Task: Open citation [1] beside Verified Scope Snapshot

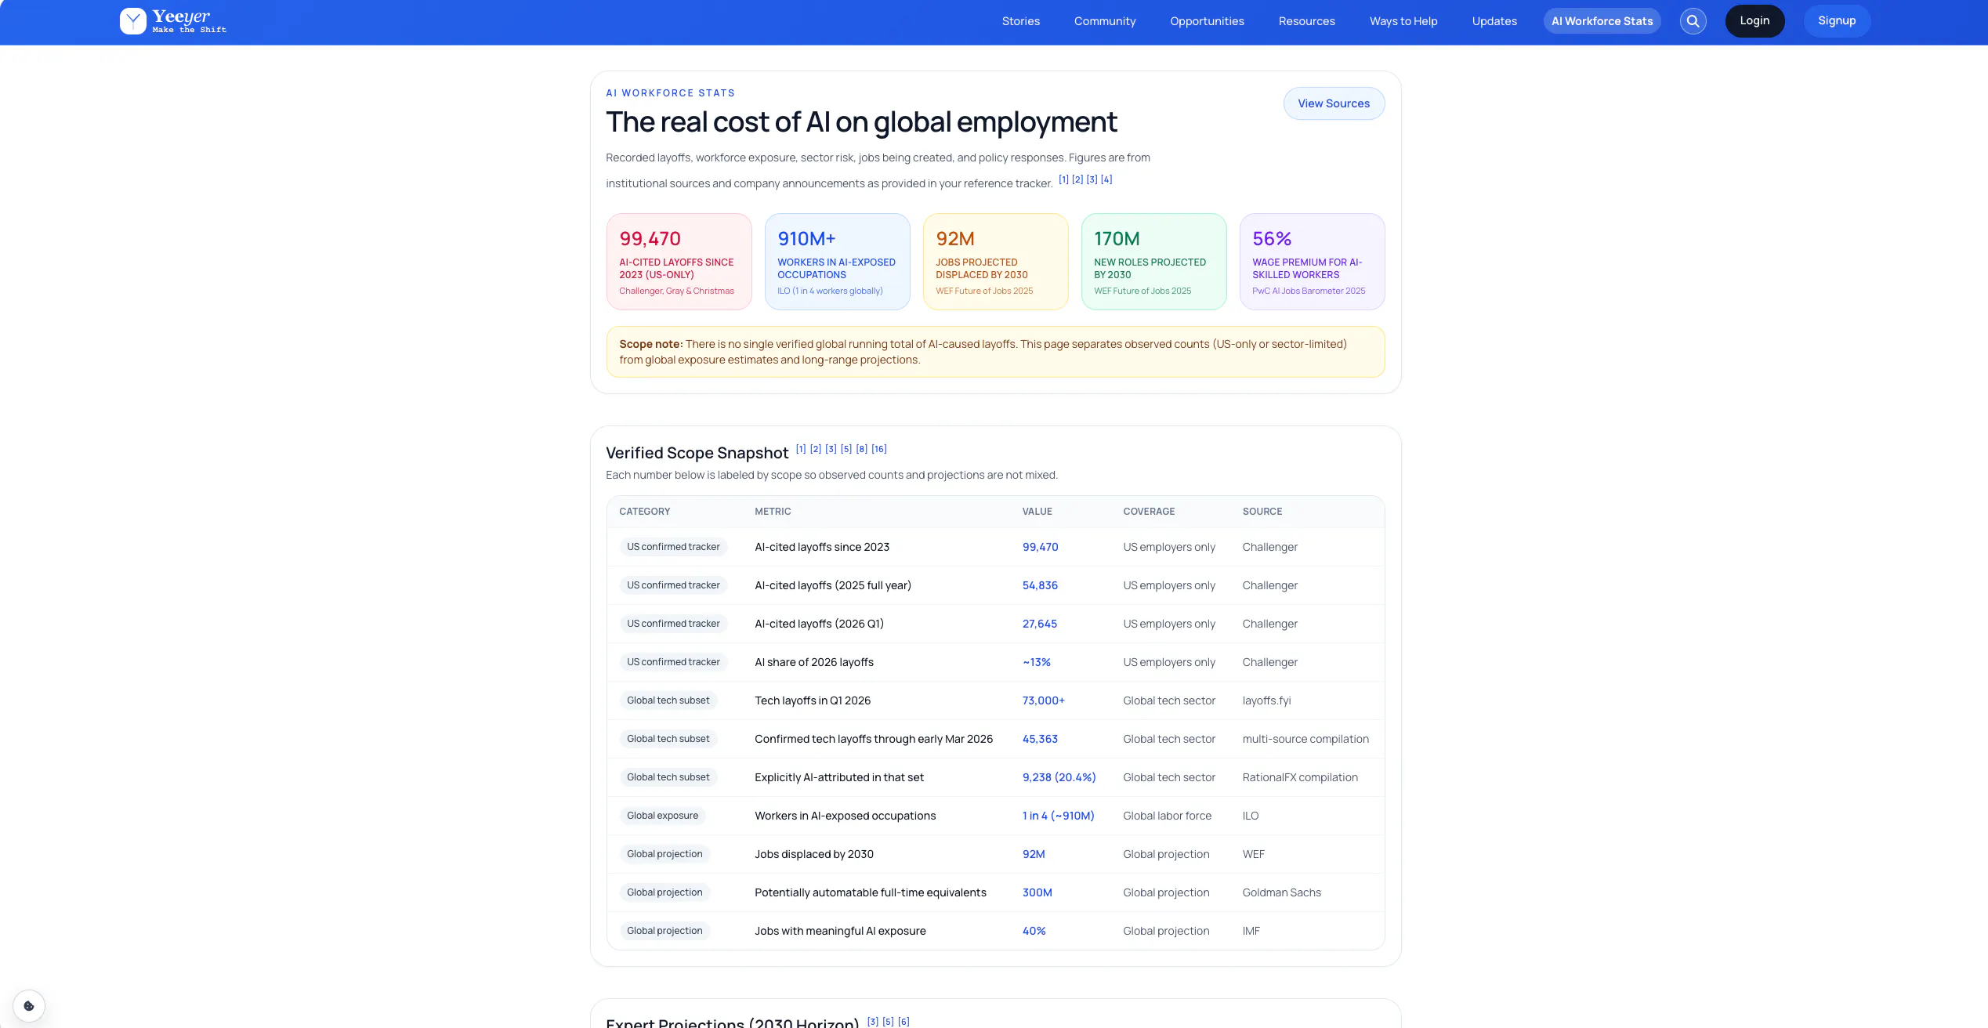Action: point(801,449)
